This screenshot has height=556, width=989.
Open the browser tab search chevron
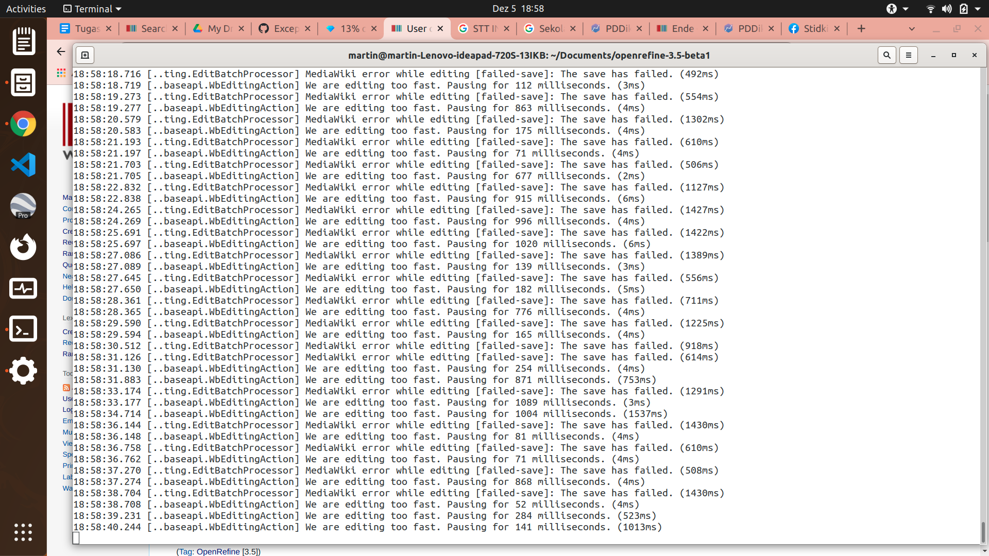point(912,29)
